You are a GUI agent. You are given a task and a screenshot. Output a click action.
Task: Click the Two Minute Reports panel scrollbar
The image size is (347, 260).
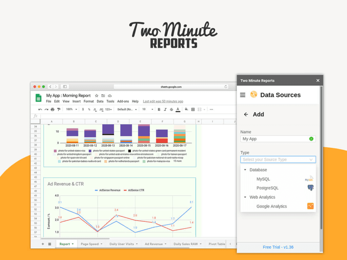point(321,158)
